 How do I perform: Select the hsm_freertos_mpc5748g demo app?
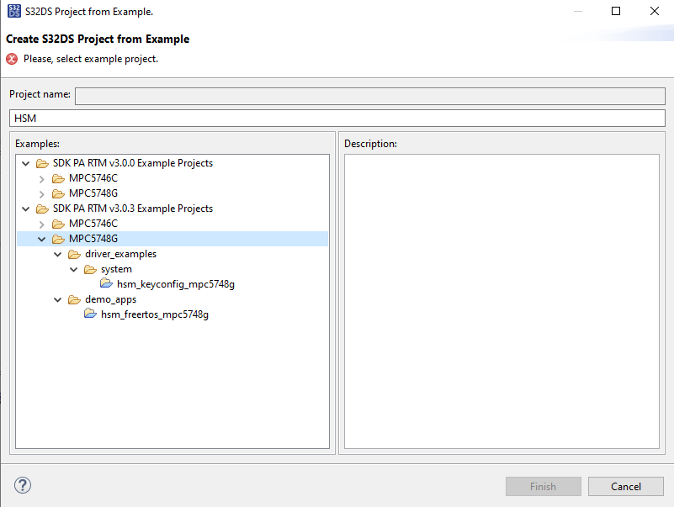156,314
